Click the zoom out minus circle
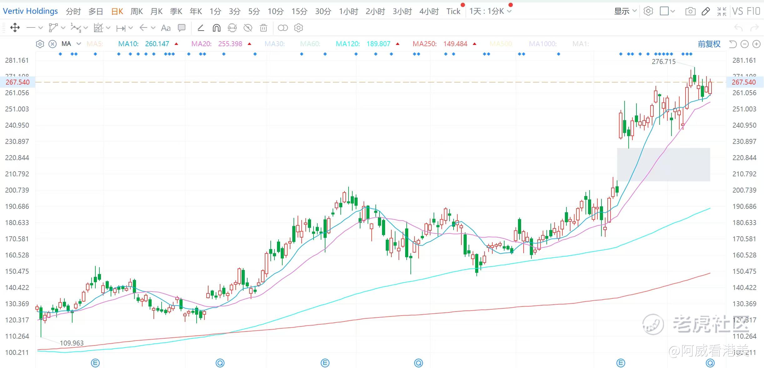The height and width of the screenshot is (368, 764). point(745,44)
